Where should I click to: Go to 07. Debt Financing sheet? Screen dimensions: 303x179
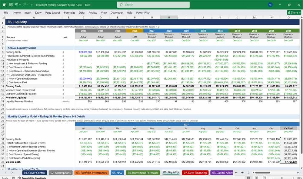pyautogui.click(x=195, y=173)
